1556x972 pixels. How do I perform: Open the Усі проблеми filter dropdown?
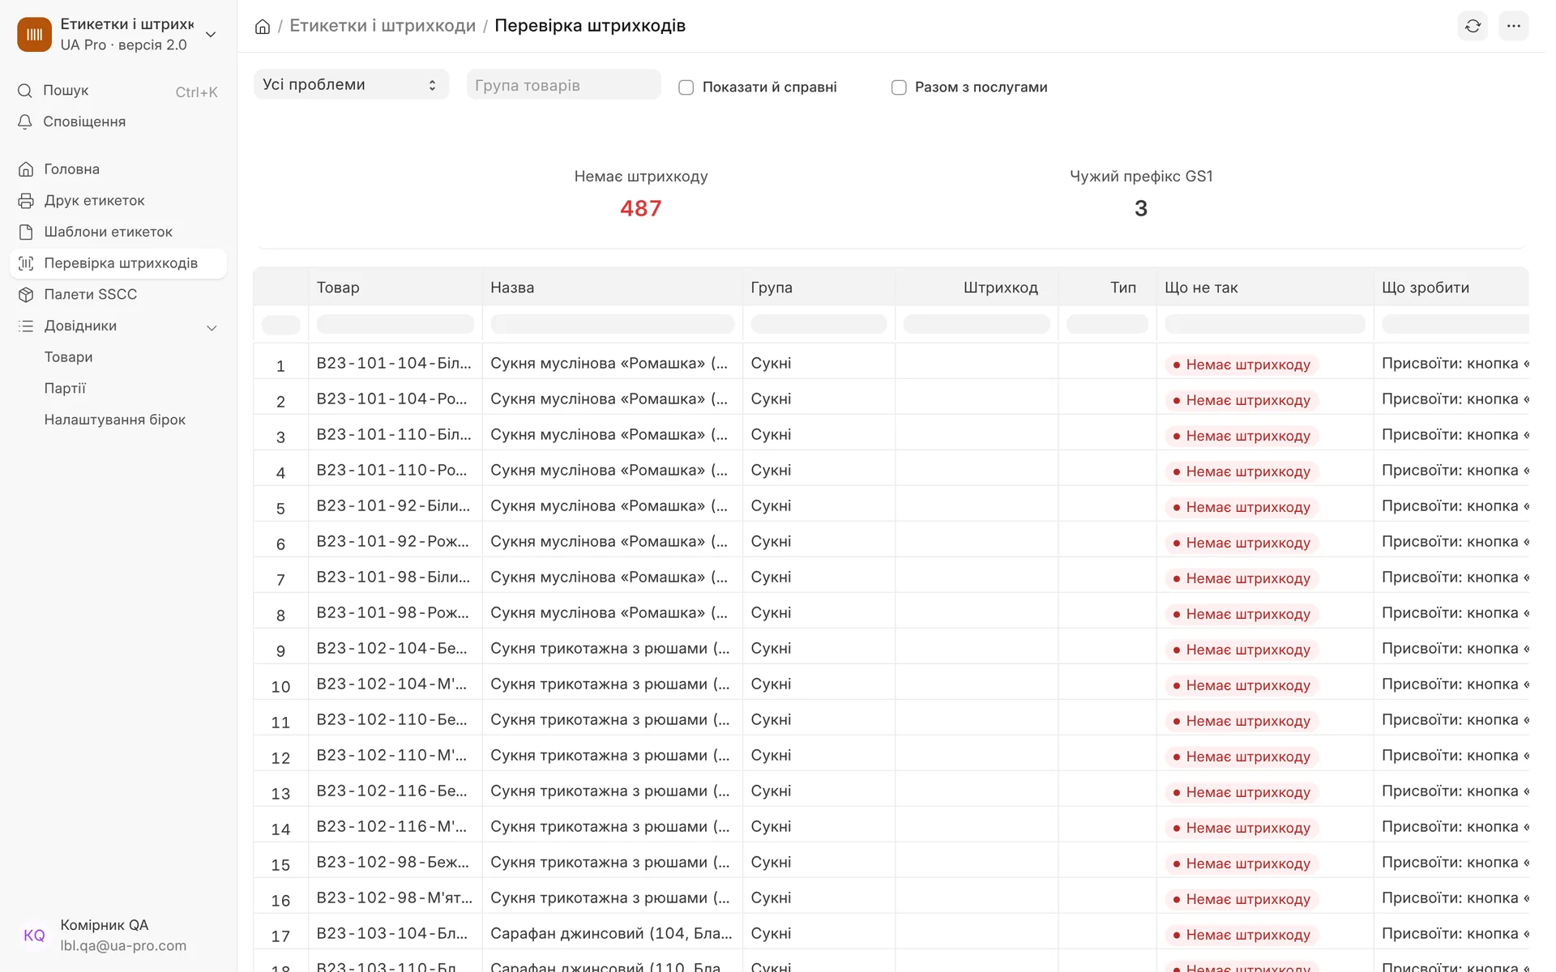(351, 84)
